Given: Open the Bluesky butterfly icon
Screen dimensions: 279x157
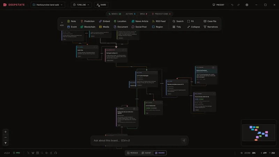Looking at the screenshot, I should 33,153.
